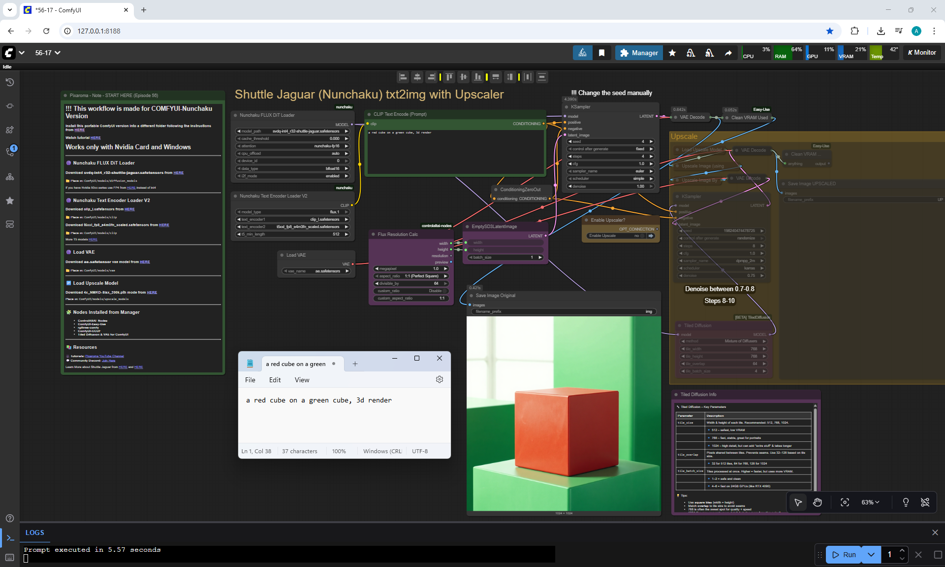Expand the Run button options arrow
This screenshot has height=567, width=945.
(871, 554)
